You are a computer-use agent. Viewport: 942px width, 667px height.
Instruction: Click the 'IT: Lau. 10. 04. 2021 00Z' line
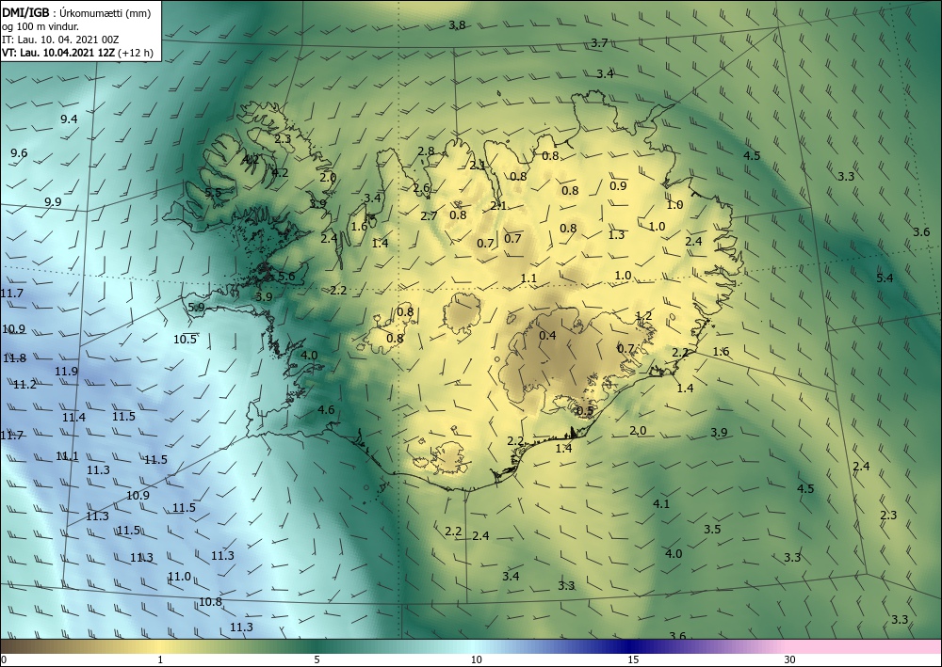[60, 40]
